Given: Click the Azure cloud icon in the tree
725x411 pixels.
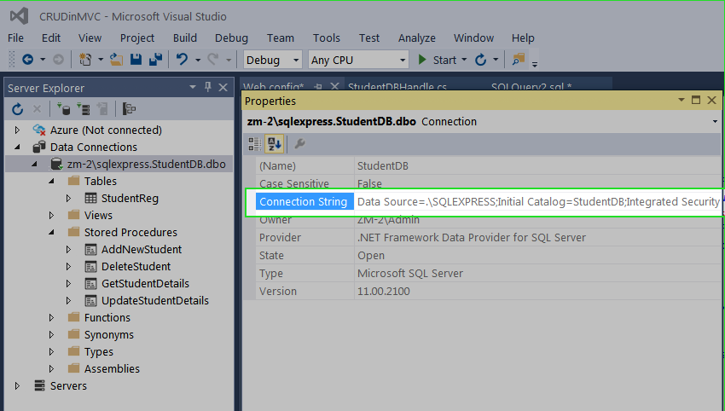Looking at the screenshot, I should pos(39,130).
